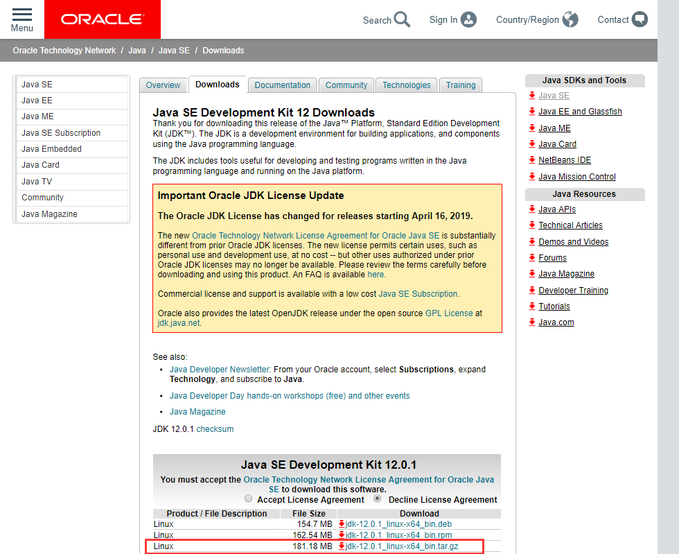Image resolution: width=679 pixels, height=554 pixels.
Task: Open the hamburger Menu icon
Action: [x=21, y=15]
